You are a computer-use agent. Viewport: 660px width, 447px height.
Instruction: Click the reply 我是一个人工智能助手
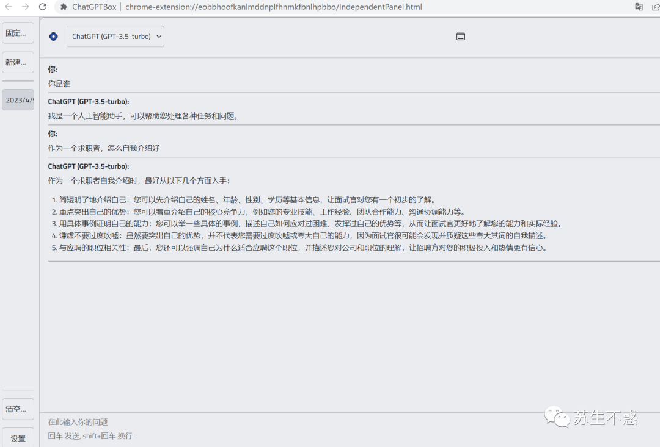[144, 116]
